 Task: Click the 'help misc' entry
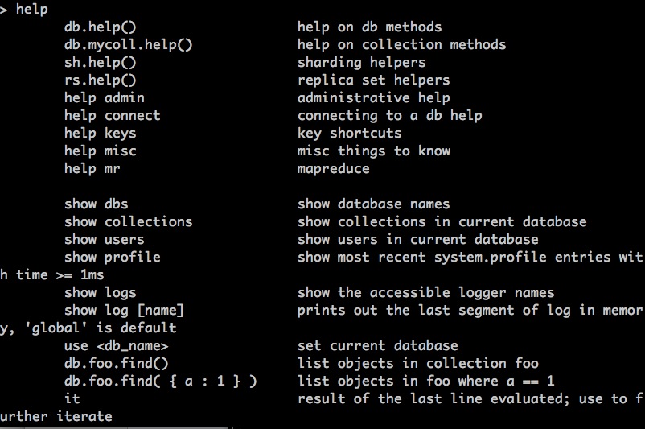(x=100, y=151)
